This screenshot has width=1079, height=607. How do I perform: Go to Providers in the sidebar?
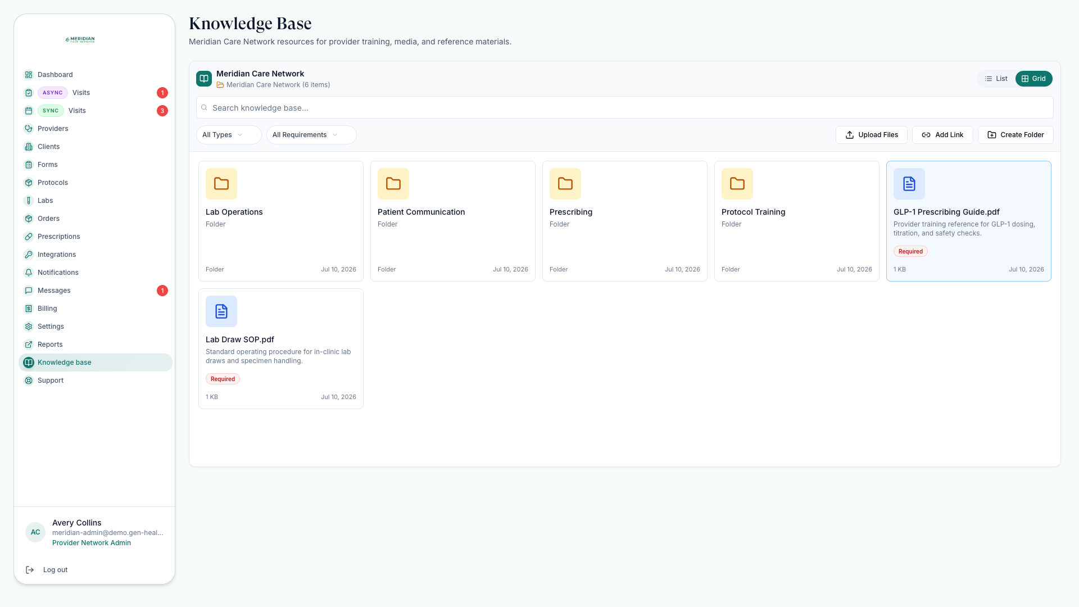[x=96, y=129]
